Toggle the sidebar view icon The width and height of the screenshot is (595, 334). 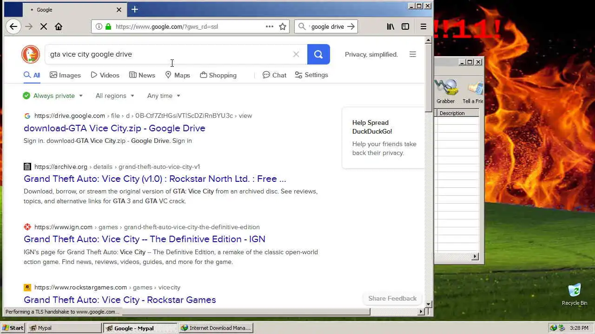[x=405, y=26]
